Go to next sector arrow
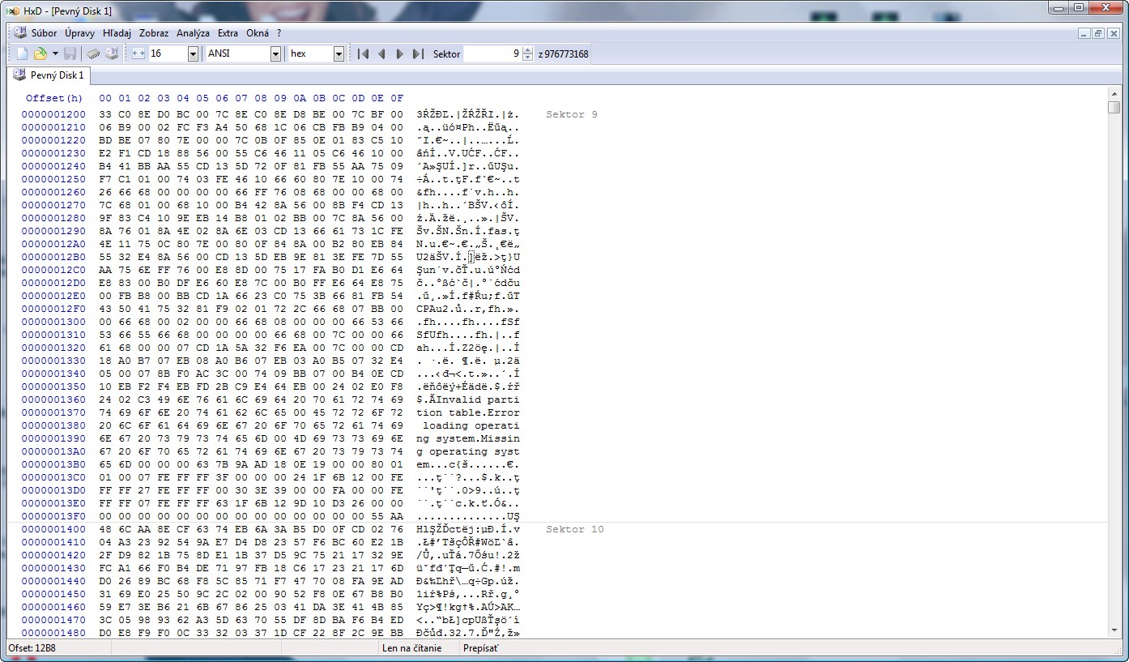The height and width of the screenshot is (662, 1129). click(x=399, y=53)
